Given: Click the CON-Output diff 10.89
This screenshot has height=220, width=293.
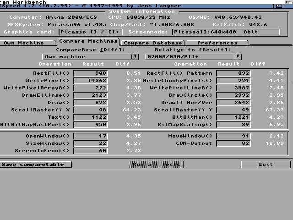Looking at the screenshot, I should tap(275, 143).
